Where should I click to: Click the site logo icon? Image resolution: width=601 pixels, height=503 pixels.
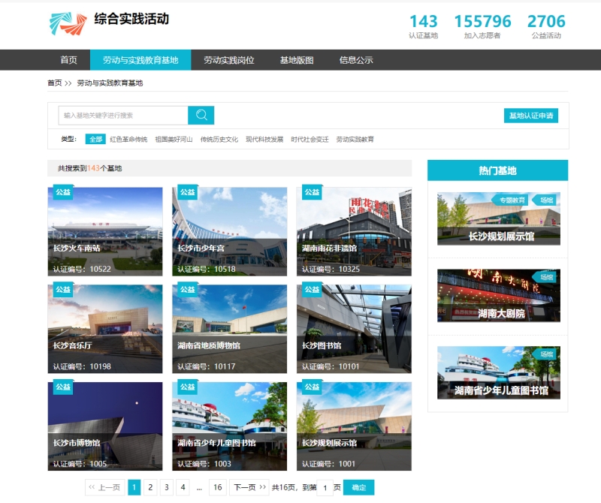point(68,24)
